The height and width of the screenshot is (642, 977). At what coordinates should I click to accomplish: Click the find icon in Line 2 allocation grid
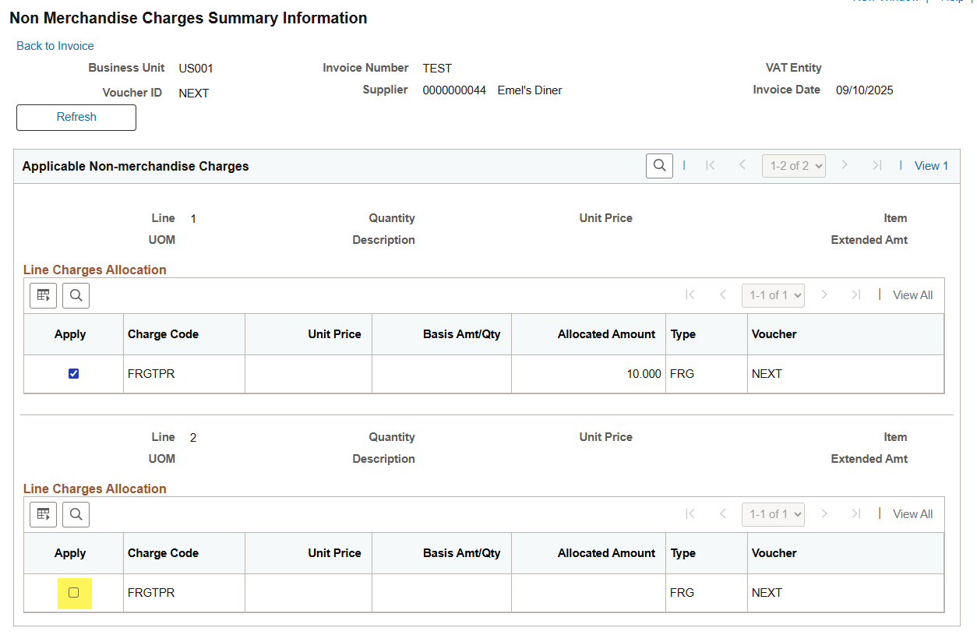pyautogui.click(x=76, y=514)
